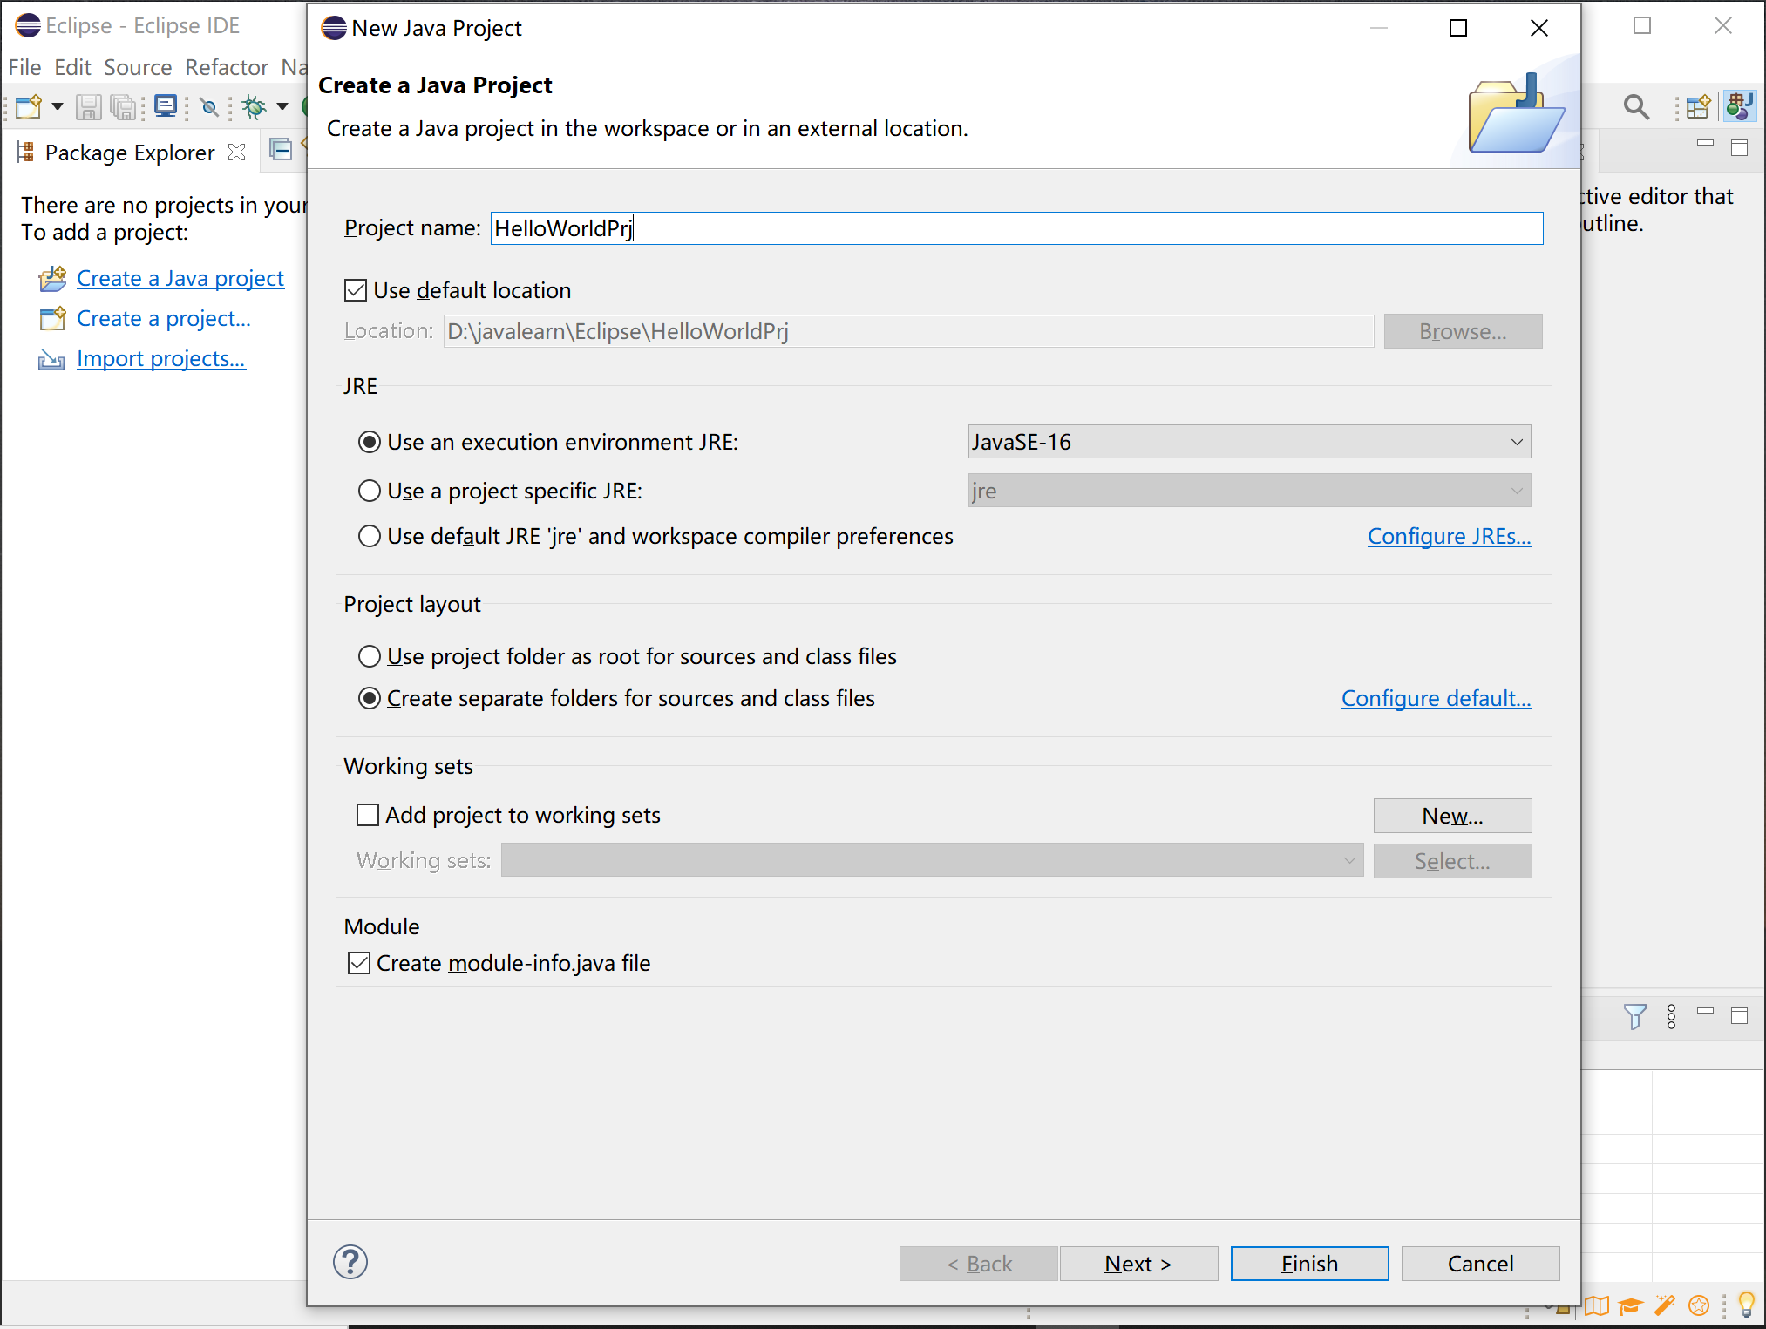Open the debug launch dropdown arrow

click(282, 106)
